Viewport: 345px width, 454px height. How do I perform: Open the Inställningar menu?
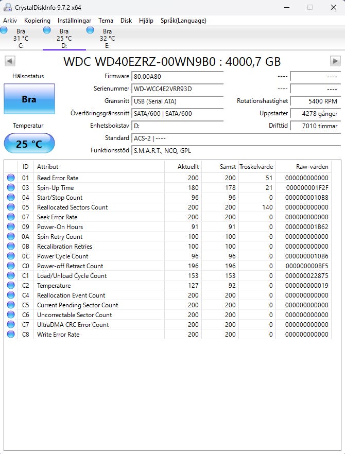click(x=74, y=21)
